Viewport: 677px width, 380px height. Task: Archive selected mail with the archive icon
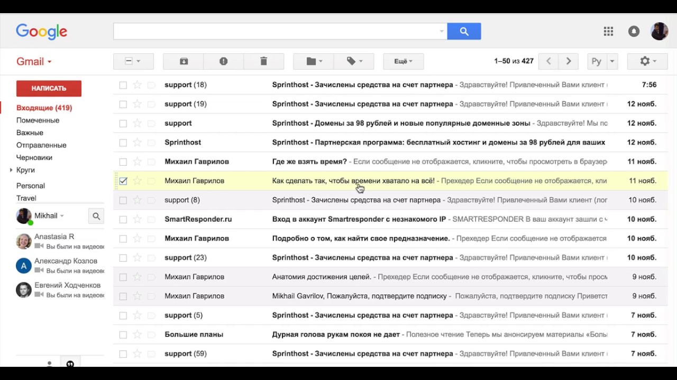tap(184, 61)
